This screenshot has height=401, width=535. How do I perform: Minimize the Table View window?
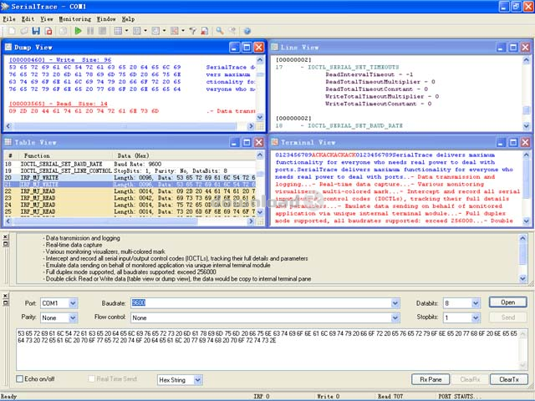[x=234, y=142]
